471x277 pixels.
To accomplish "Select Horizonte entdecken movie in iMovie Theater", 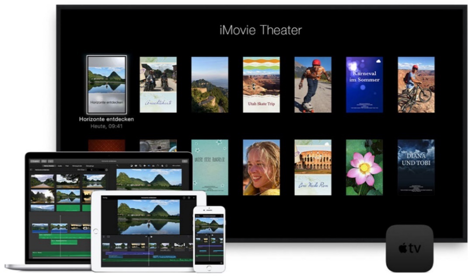I will [107, 85].
